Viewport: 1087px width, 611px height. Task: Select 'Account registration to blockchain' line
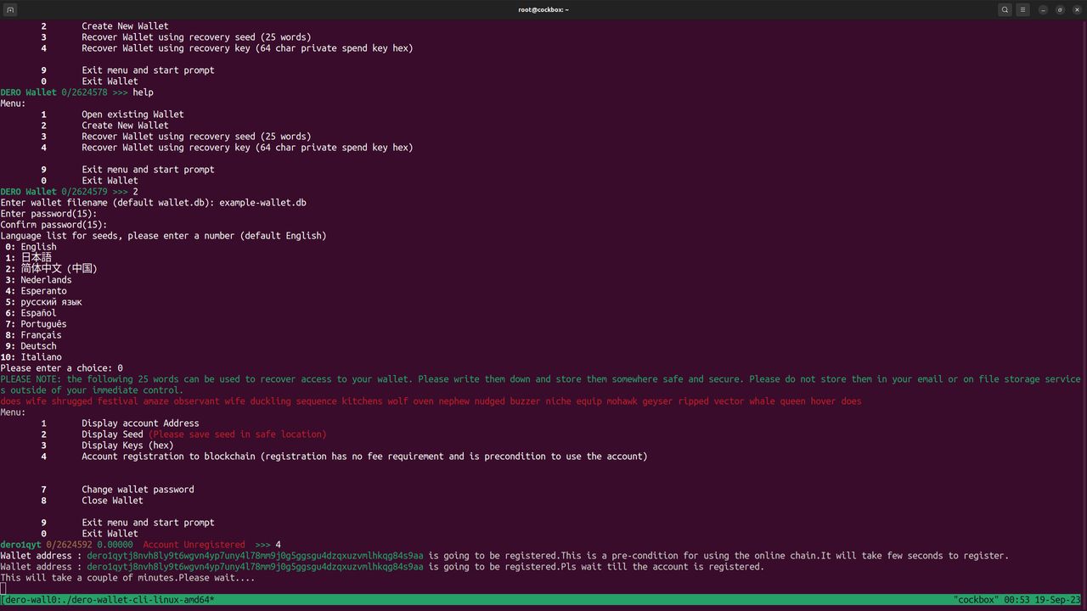pos(344,456)
